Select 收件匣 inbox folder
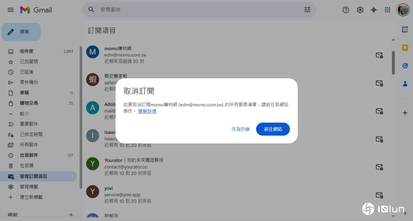 pos(26,51)
